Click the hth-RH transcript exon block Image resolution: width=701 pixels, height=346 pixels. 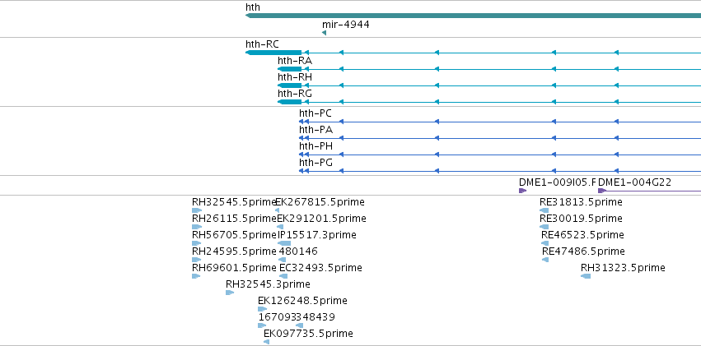click(x=290, y=85)
